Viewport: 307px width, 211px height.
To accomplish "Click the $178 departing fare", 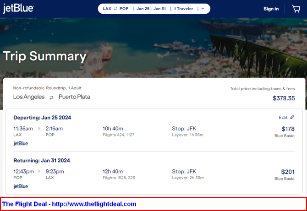I will point(288,129).
